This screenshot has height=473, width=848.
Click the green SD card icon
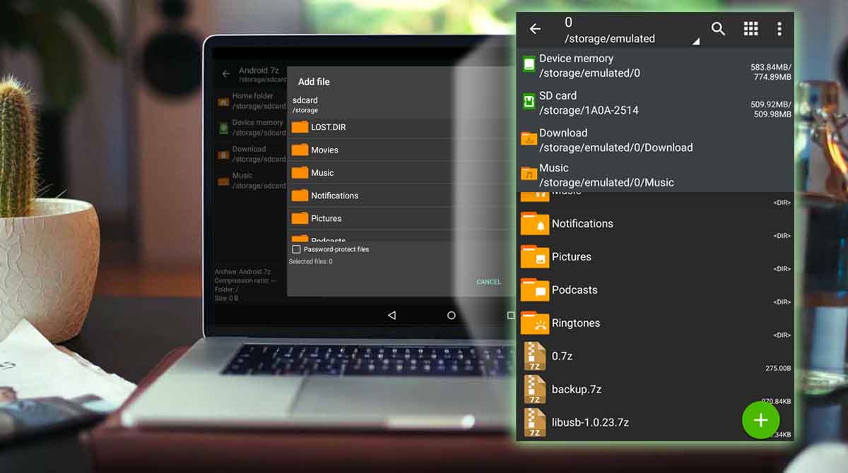tap(529, 102)
